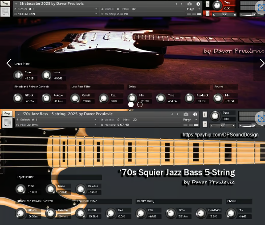
Task: Click the Jazz Bass Max voices value 32
Action: coord(135,120)
